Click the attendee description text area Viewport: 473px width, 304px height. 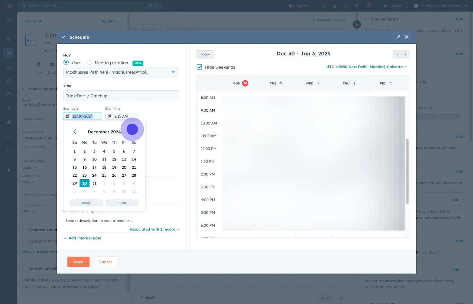[121, 221]
